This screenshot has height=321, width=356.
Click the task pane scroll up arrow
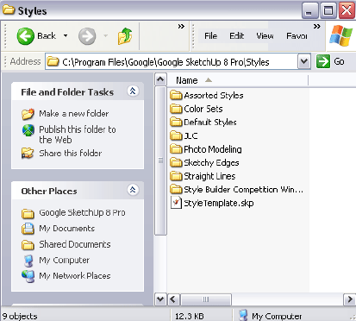click(x=160, y=79)
